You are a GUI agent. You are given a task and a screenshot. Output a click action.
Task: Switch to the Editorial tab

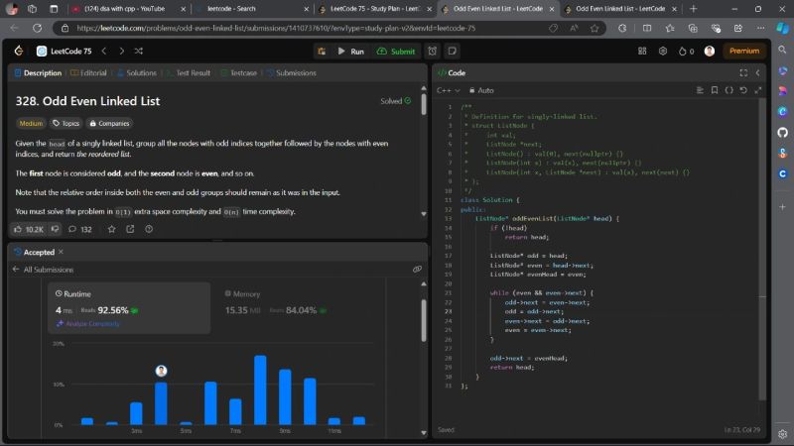tap(88, 72)
